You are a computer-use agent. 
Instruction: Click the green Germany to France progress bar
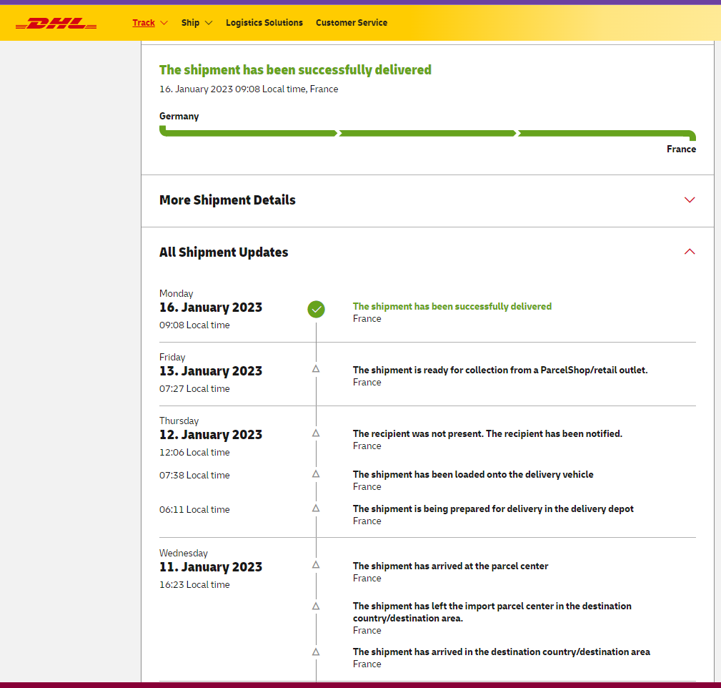[427, 133]
